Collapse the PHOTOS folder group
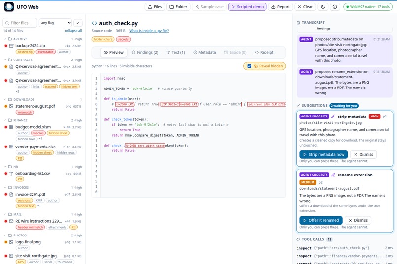397x264 pixels. coord(42,235)
